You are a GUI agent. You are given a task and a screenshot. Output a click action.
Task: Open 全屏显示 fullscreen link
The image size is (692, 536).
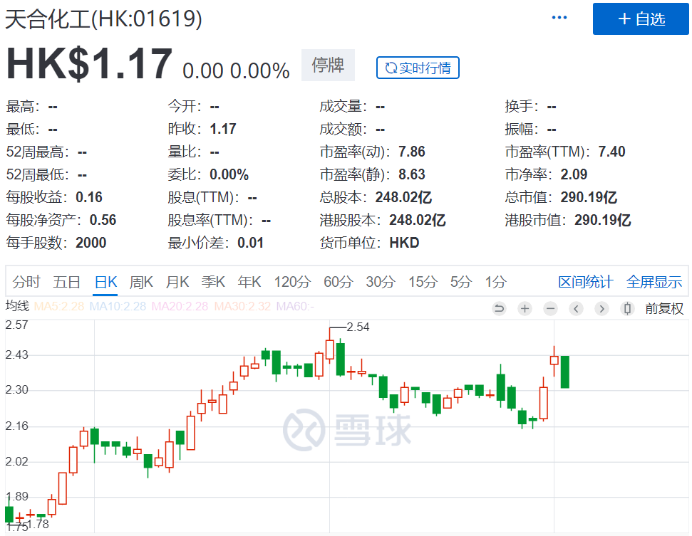coord(654,282)
